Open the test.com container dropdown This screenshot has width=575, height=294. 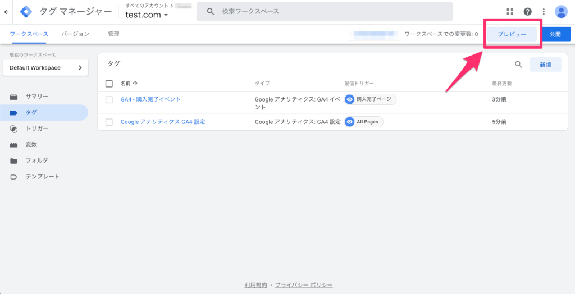(147, 15)
